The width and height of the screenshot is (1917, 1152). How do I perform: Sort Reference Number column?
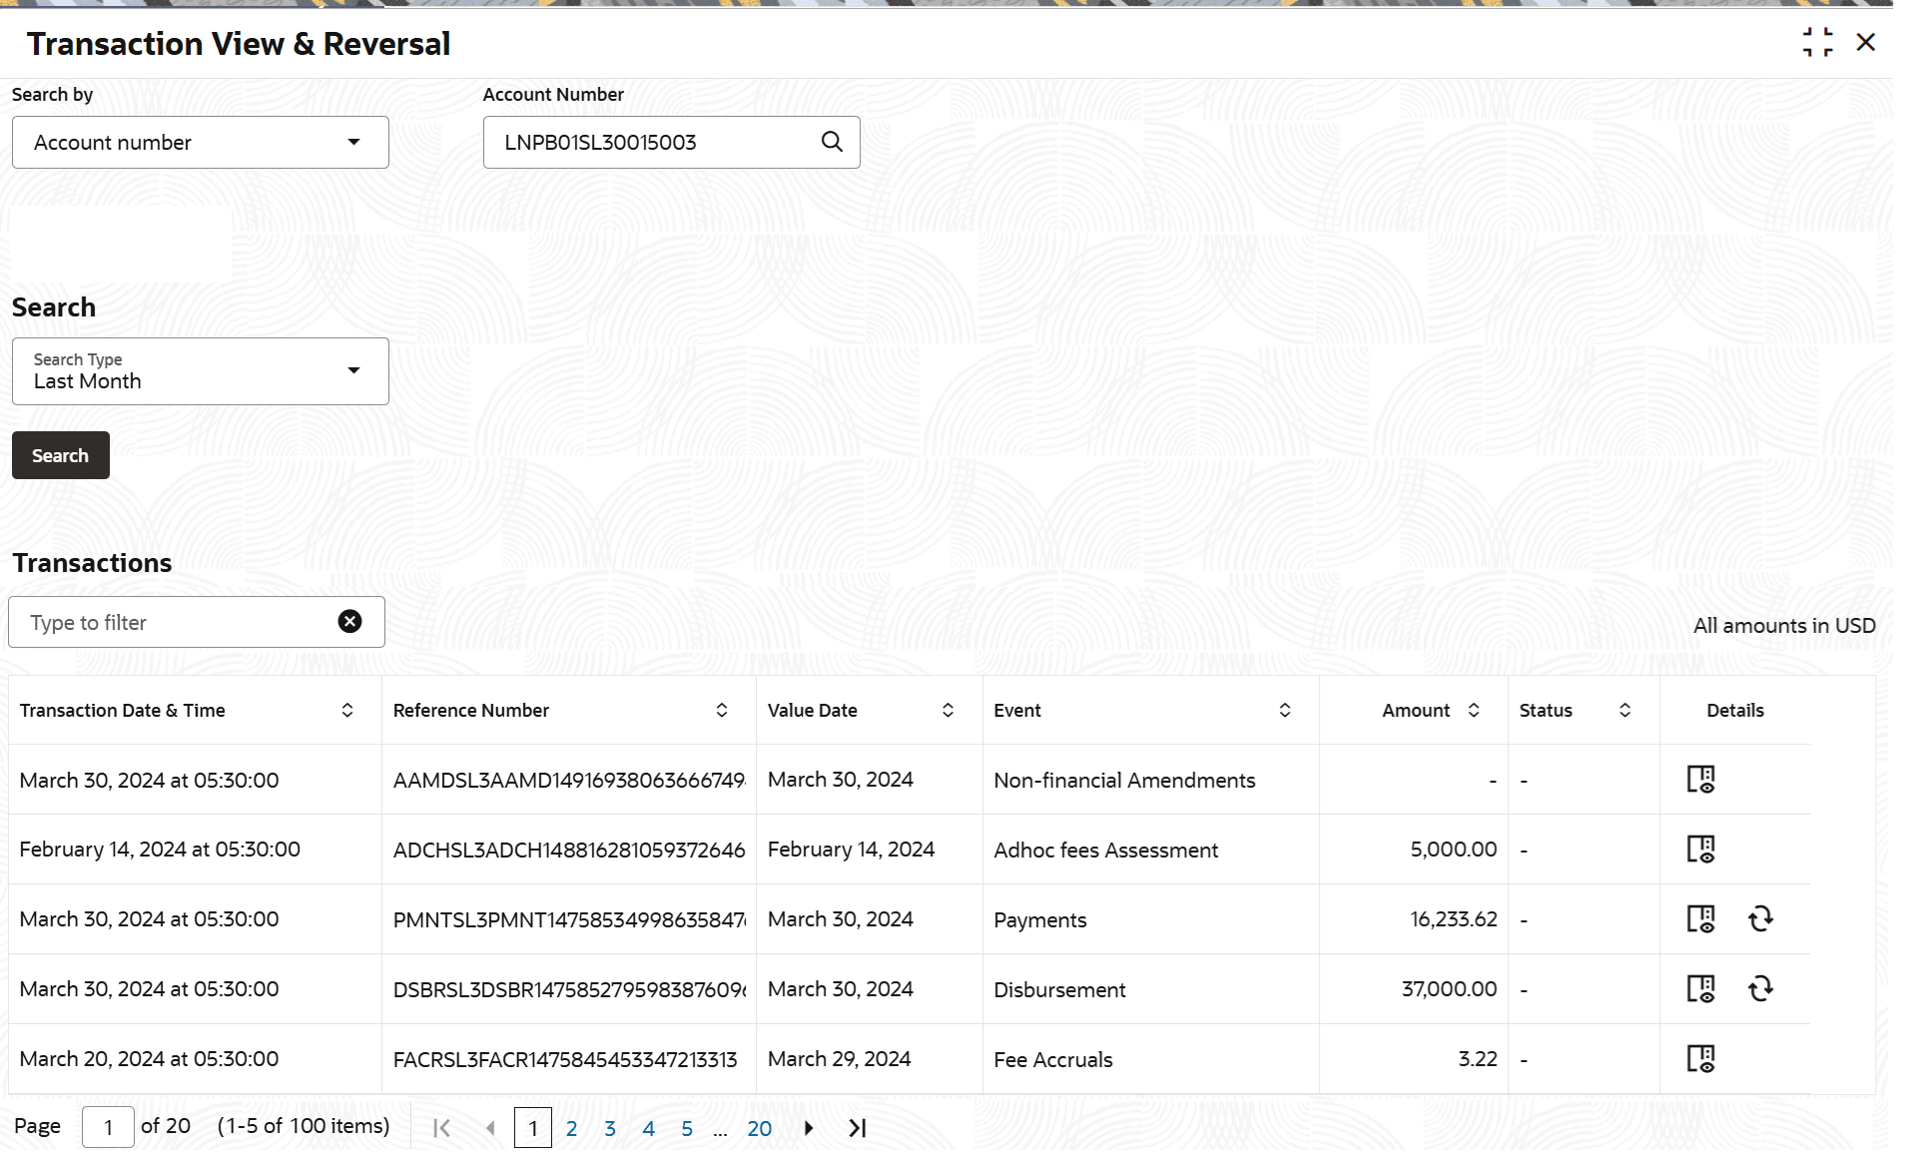click(722, 710)
